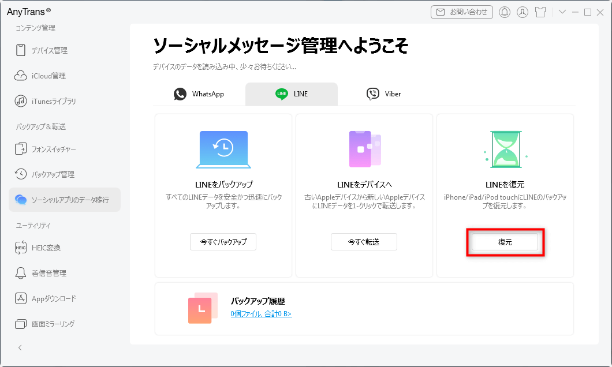Click the 今すぐバックアップ button
Screen dimensions: 612x367
223,242
